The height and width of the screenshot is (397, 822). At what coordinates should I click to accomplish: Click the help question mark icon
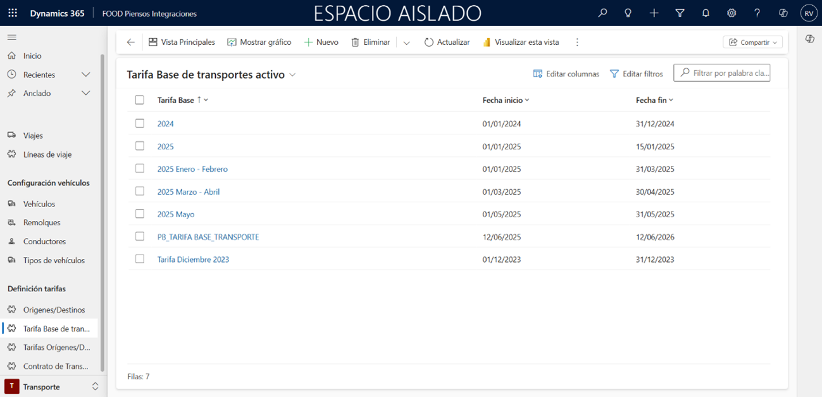click(757, 13)
